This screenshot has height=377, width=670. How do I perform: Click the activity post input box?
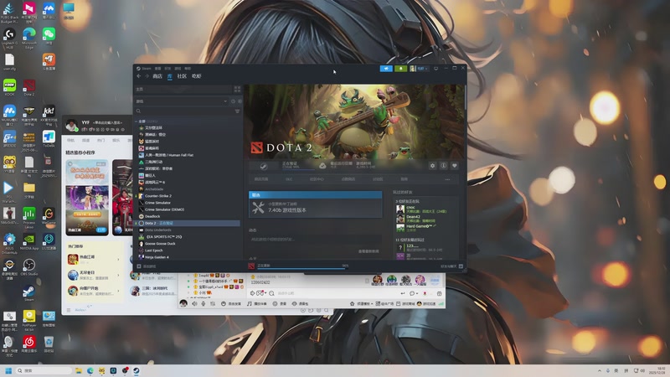[x=316, y=240]
